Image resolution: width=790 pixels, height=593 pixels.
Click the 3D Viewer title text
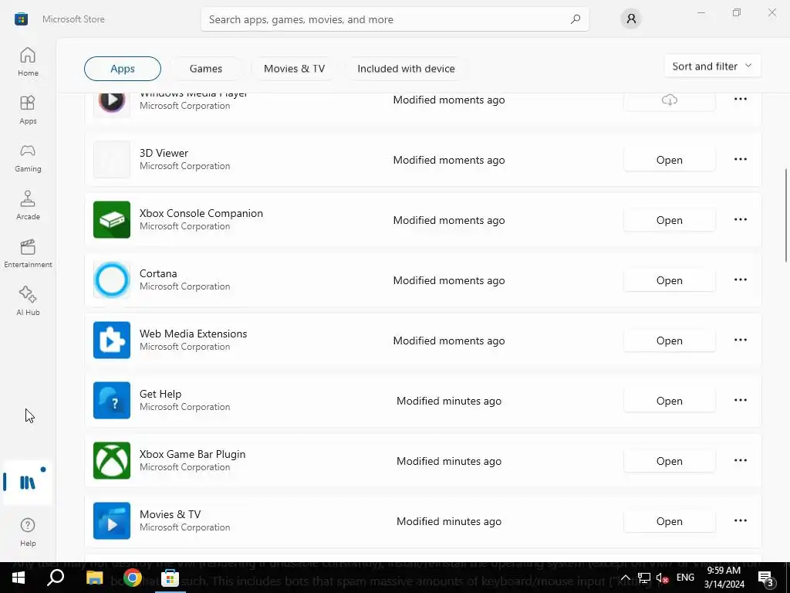(164, 153)
